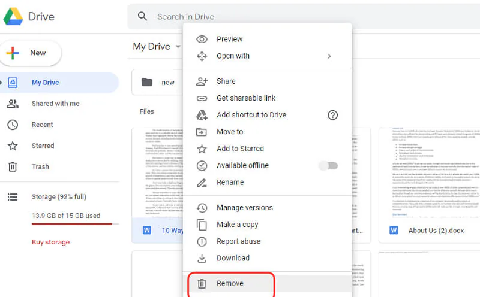Click the About Us (2).docx file name
This screenshot has height=297, width=480.
(436, 231)
